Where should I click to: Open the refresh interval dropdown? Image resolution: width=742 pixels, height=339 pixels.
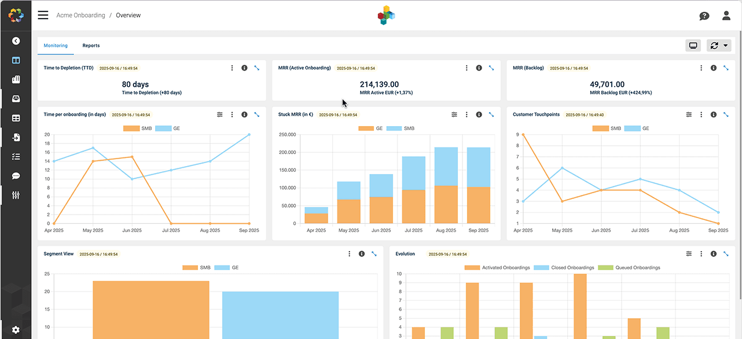point(719,46)
